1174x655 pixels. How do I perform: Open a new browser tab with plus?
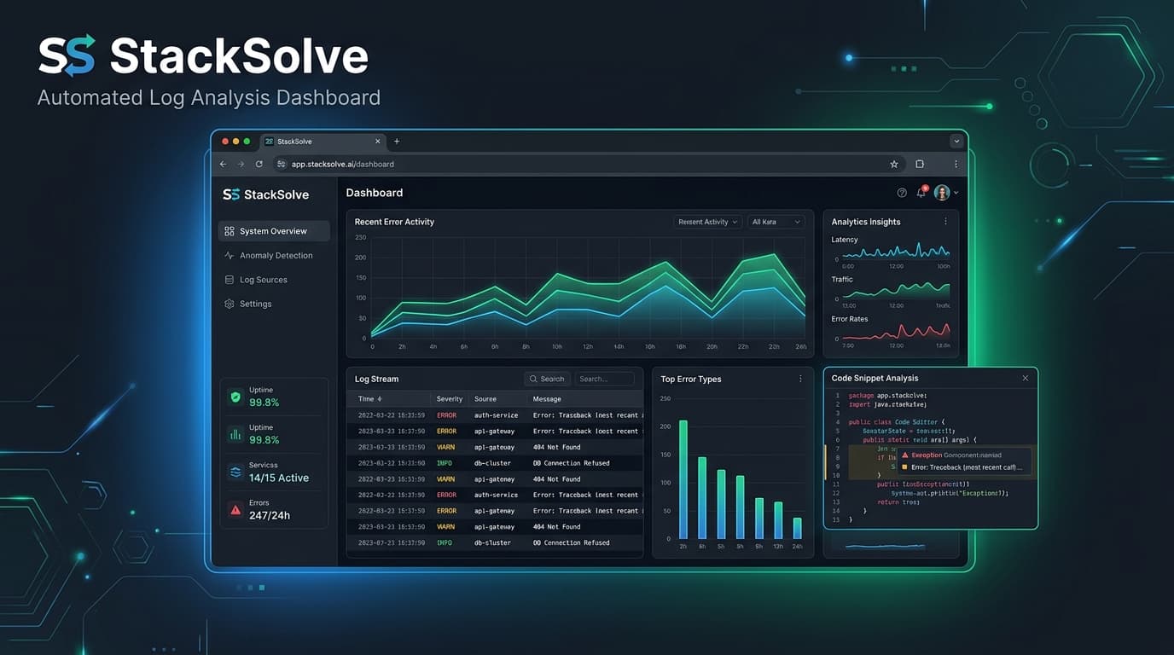tap(397, 142)
